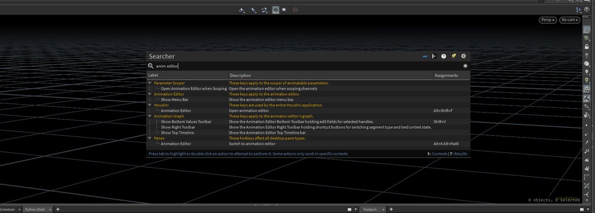
Task: Select 'Open Animation Editor when Scoping' row
Action: 308,89
